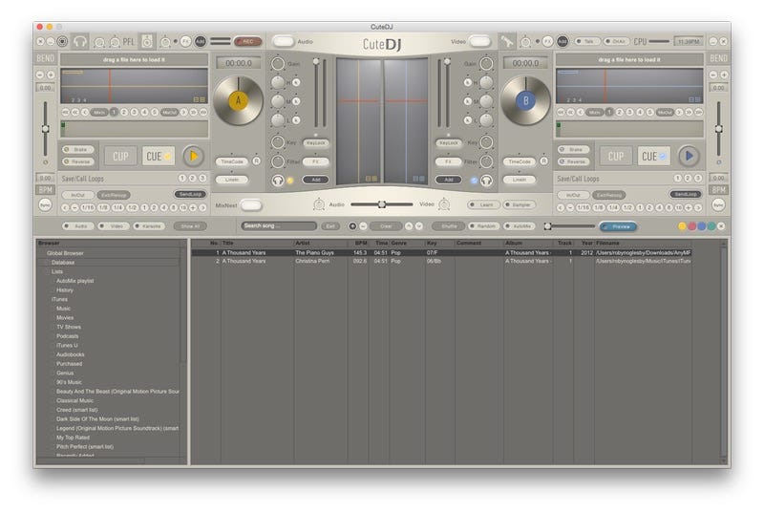Screen dimensions: 764x513
Task: Click the speaker icon next to PFL
Action: tap(147, 42)
